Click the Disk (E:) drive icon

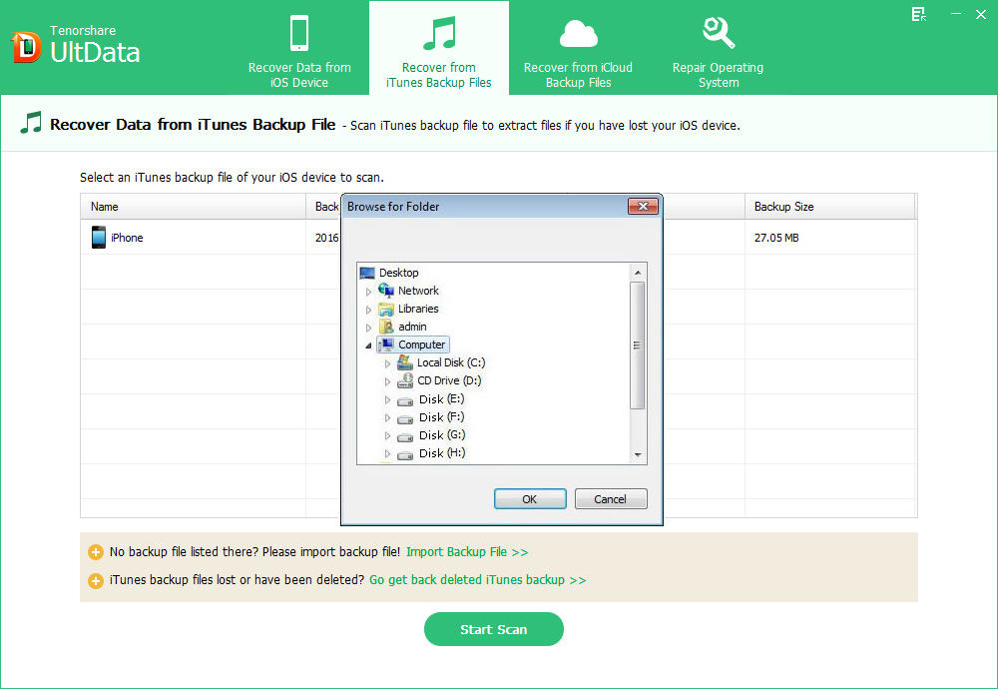pyautogui.click(x=405, y=400)
